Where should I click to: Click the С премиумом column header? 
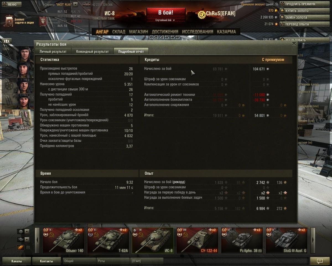point(273,60)
